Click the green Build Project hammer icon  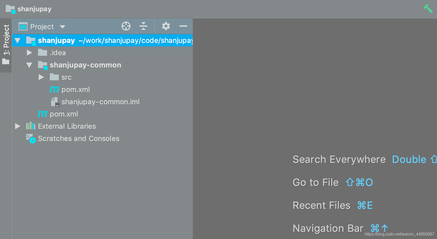(428, 8)
